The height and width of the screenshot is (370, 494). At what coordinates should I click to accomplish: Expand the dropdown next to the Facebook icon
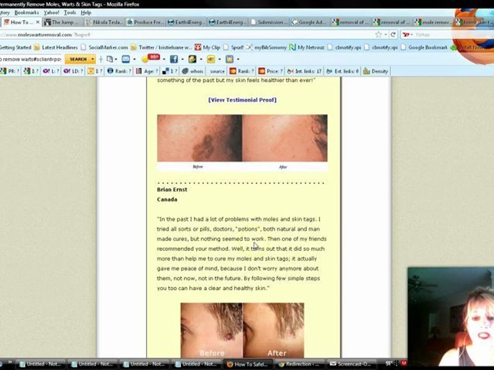click(x=182, y=59)
